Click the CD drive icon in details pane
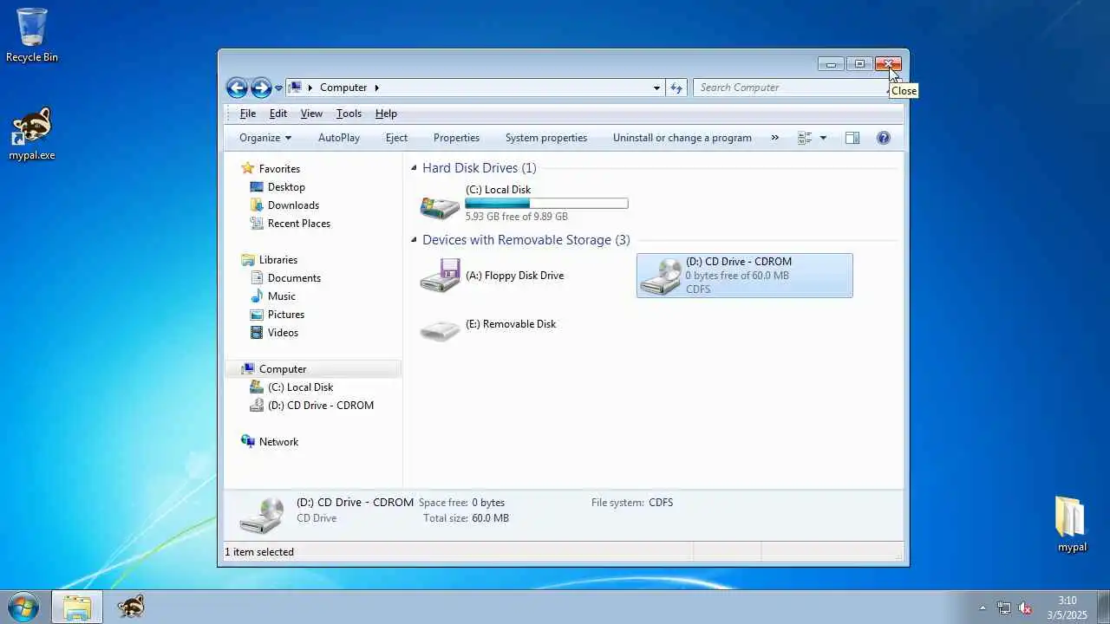This screenshot has width=1110, height=624. [x=262, y=515]
